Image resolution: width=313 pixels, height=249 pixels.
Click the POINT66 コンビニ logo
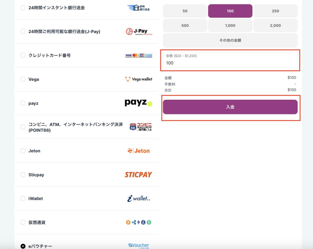[141, 127]
